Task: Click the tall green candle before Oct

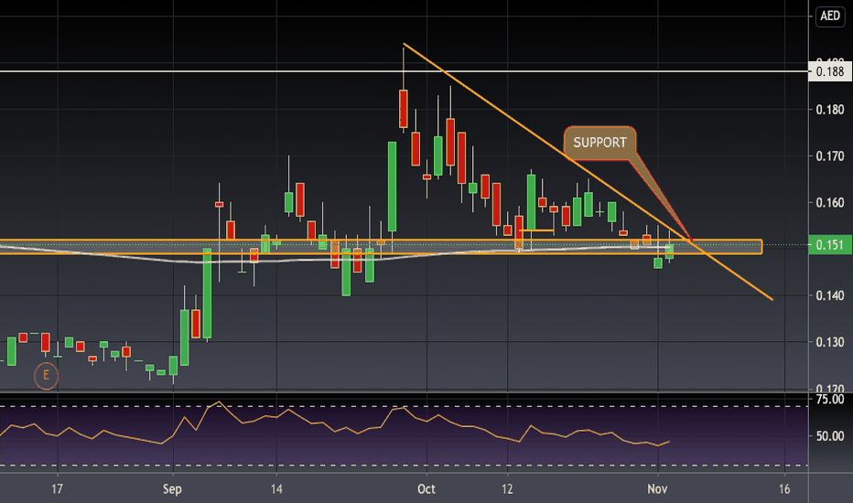Action: [392, 187]
